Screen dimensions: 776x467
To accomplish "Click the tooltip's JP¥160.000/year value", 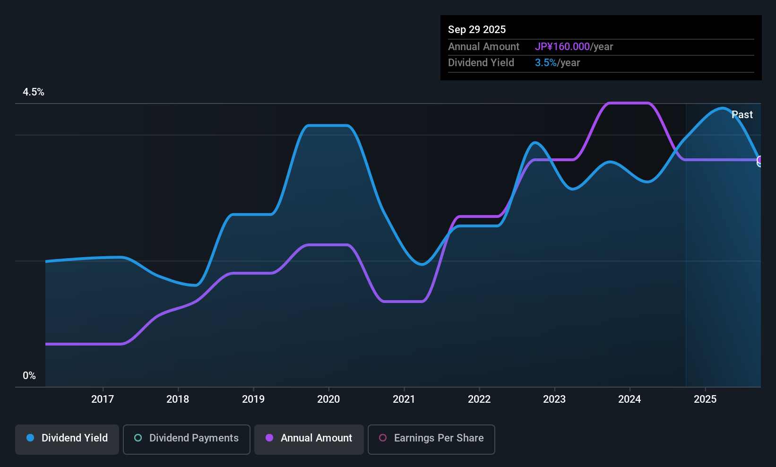I will tap(563, 46).
